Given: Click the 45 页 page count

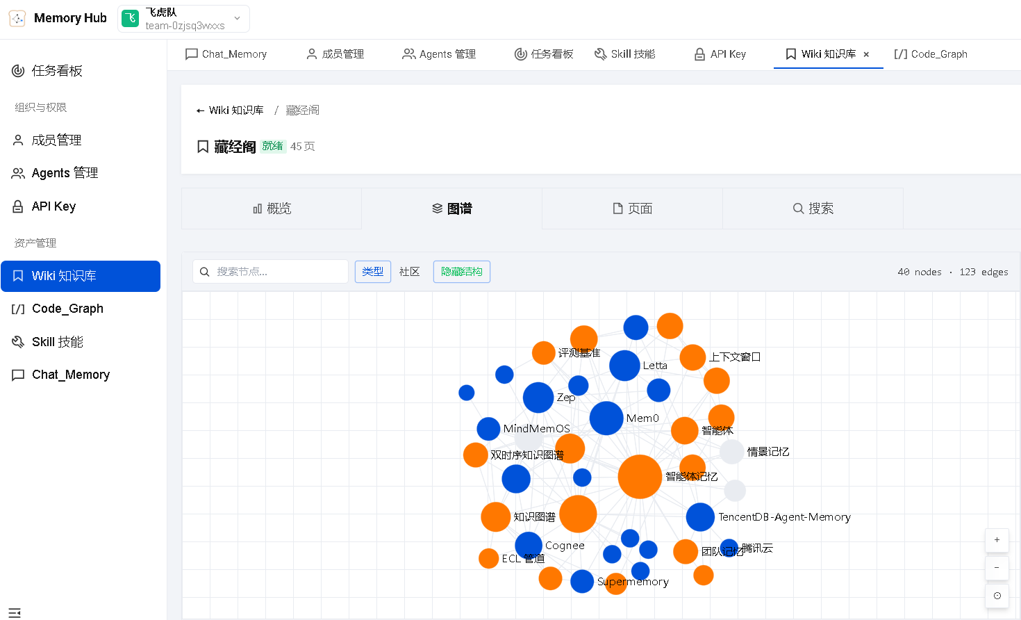Looking at the screenshot, I should (x=303, y=147).
